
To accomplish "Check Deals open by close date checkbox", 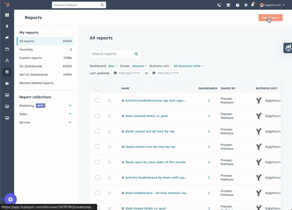I will (97, 162).
